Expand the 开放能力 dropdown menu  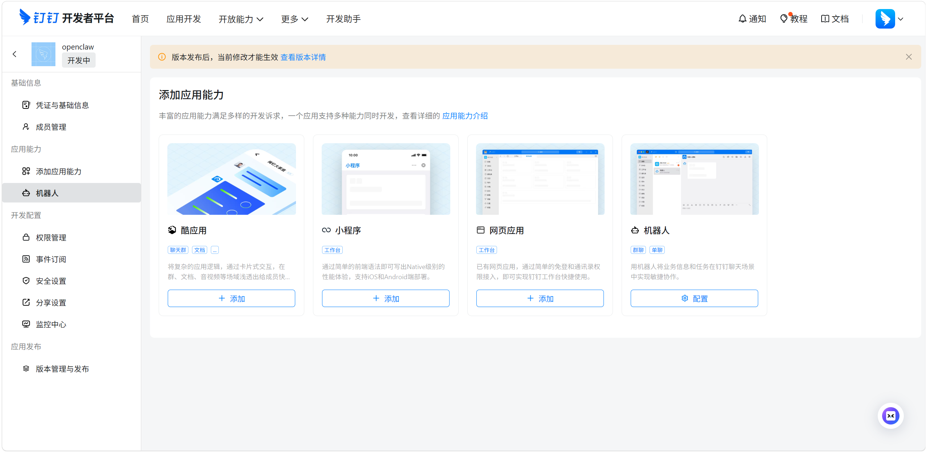coord(241,19)
